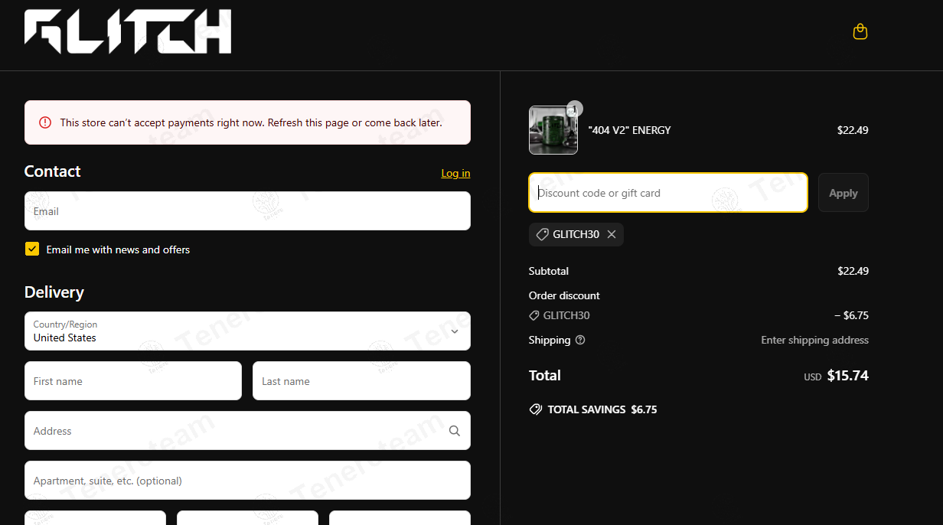Focus the Email input field
Screen dimensions: 943x525
coord(247,210)
